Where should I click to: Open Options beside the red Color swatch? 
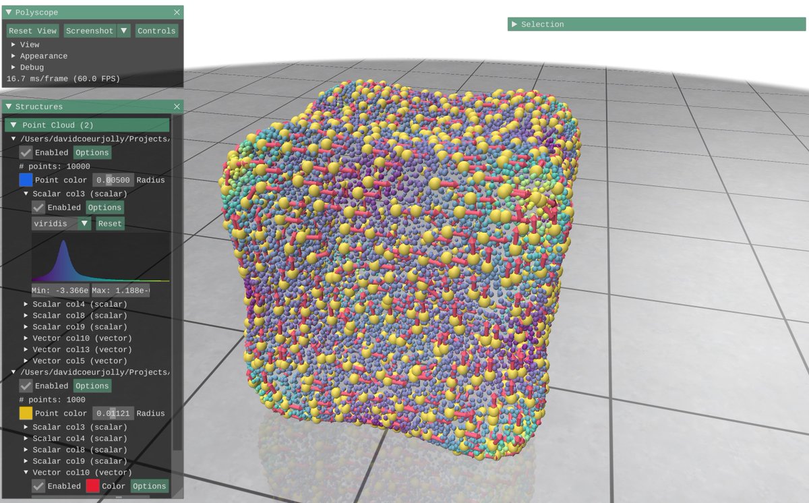click(x=150, y=486)
